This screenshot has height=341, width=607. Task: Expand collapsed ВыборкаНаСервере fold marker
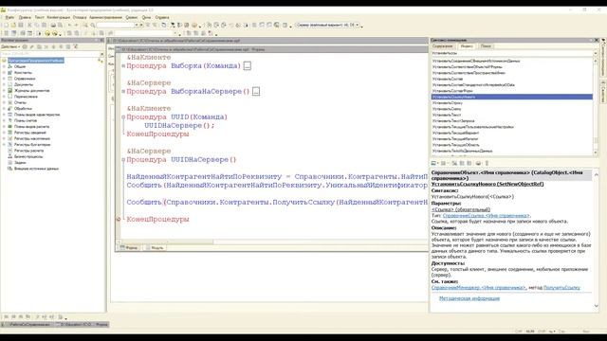(x=123, y=92)
